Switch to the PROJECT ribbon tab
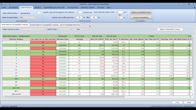This screenshot has width=196, height=110. (38, 8)
